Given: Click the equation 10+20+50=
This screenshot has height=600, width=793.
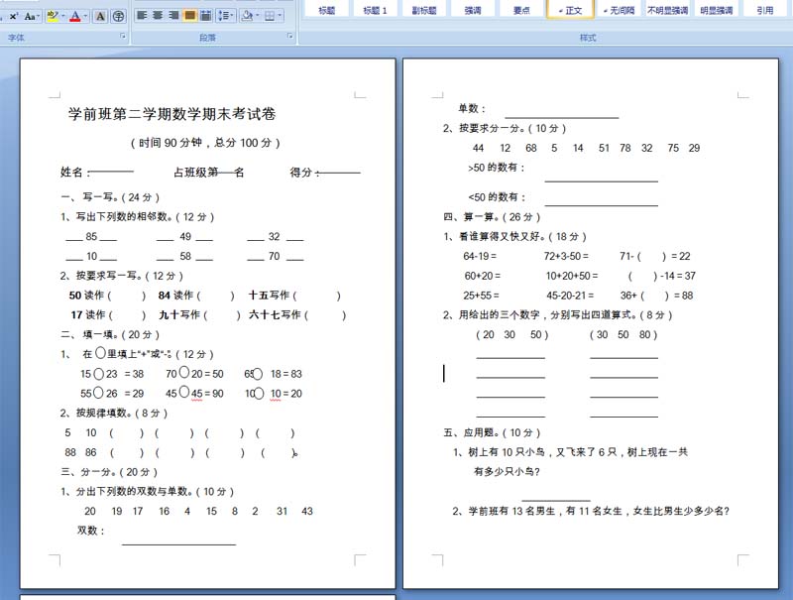Looking at the screenshot, I should (572, 277).
